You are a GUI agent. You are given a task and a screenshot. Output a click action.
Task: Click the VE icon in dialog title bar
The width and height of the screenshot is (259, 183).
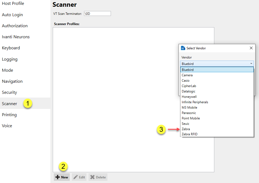pyautogui.click(x=183, y=48)
